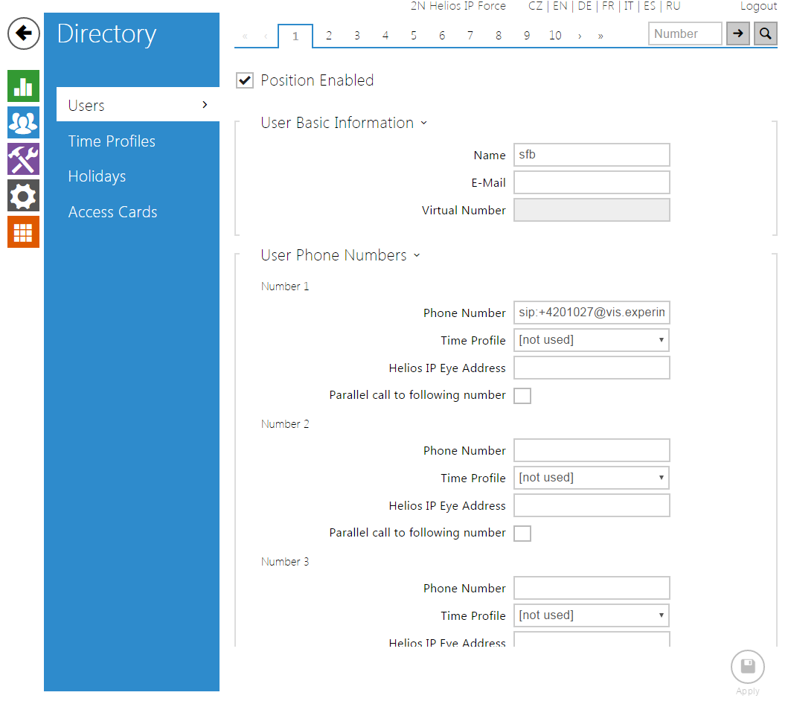Click the E-Mail input field

click(591, 182)
